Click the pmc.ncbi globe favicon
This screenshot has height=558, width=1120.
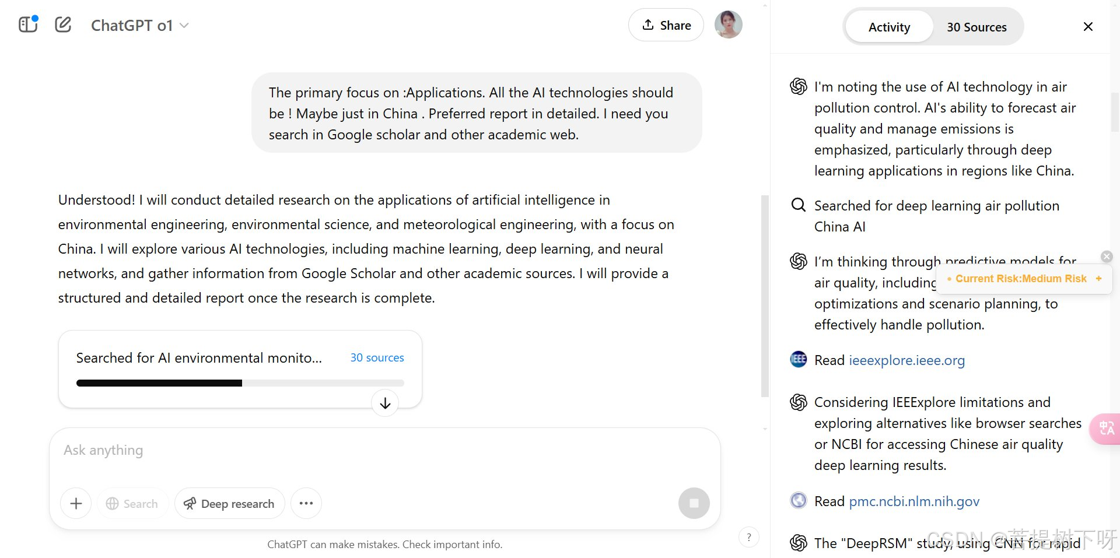(x=798, y=500)
